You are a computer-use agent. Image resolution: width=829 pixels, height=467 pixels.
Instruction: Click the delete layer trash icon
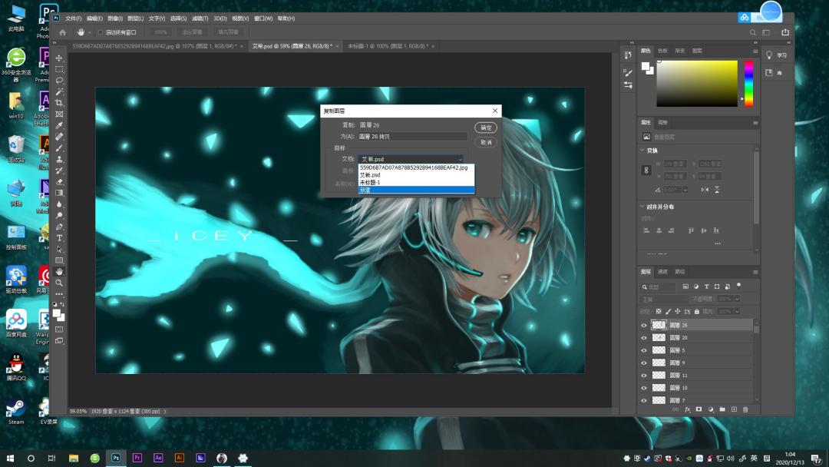pyautogui.click(x=745, y=409)
